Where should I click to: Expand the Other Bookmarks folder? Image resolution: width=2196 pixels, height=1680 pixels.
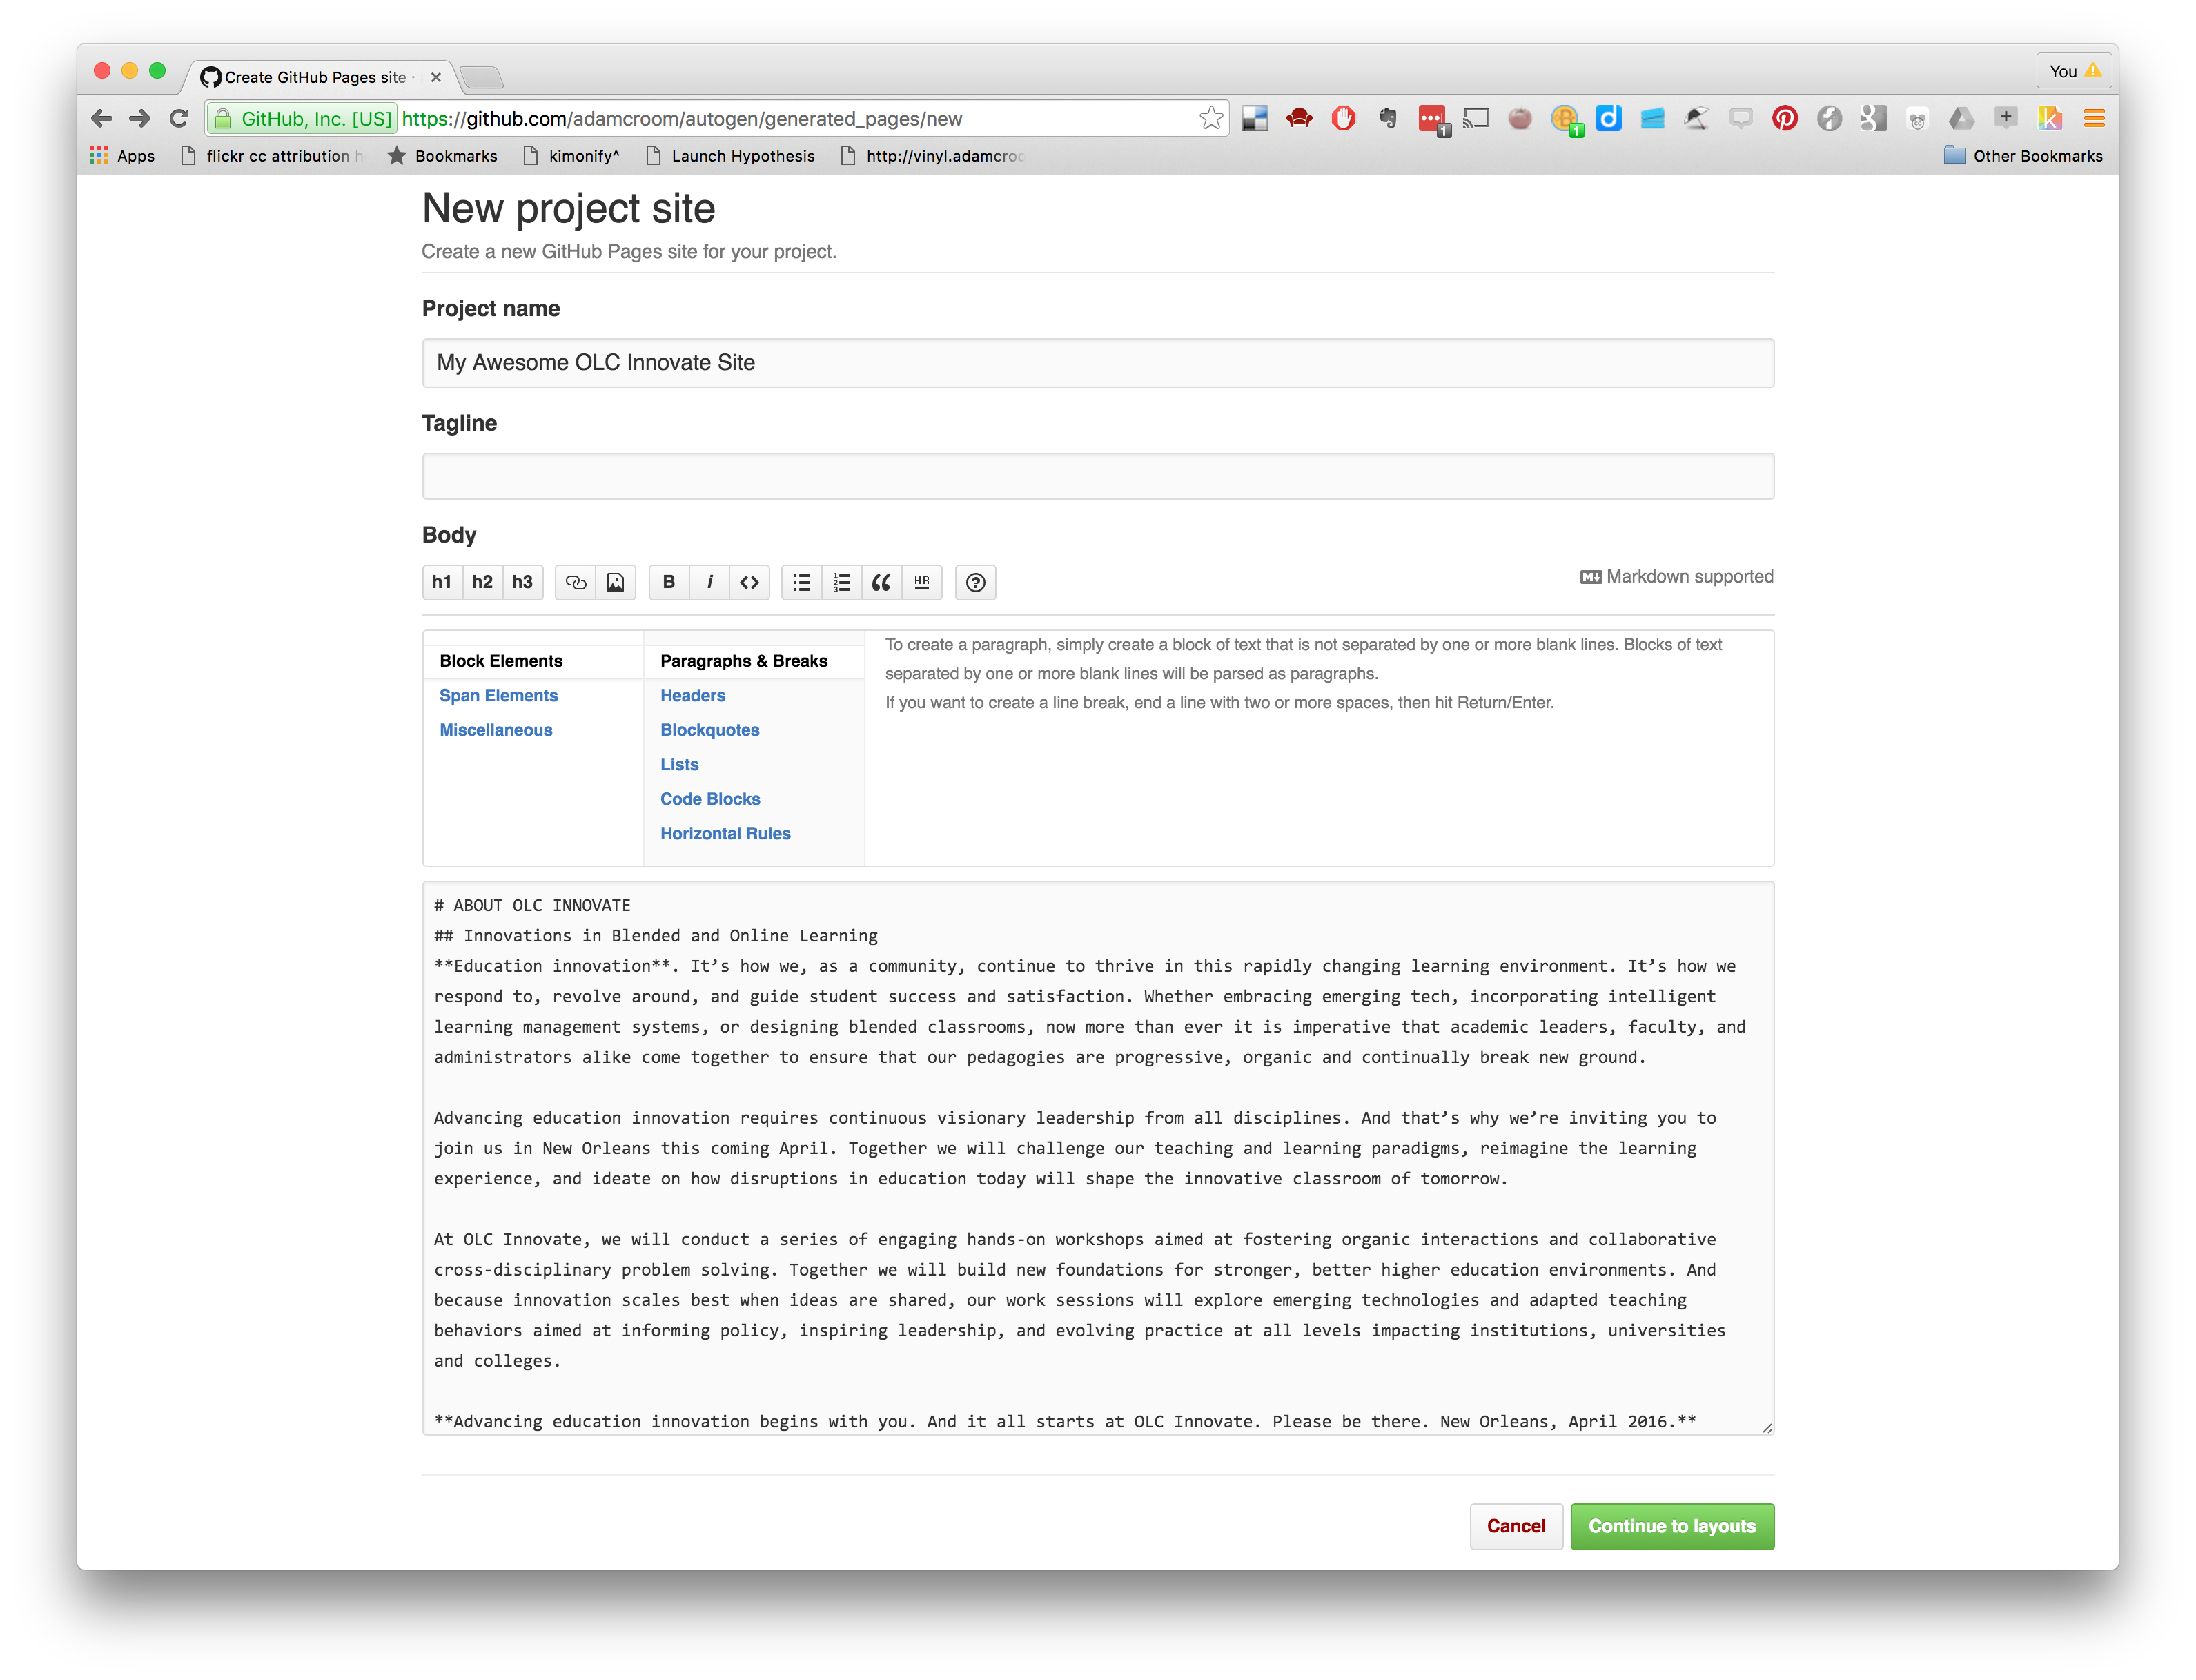point(2023,156)
